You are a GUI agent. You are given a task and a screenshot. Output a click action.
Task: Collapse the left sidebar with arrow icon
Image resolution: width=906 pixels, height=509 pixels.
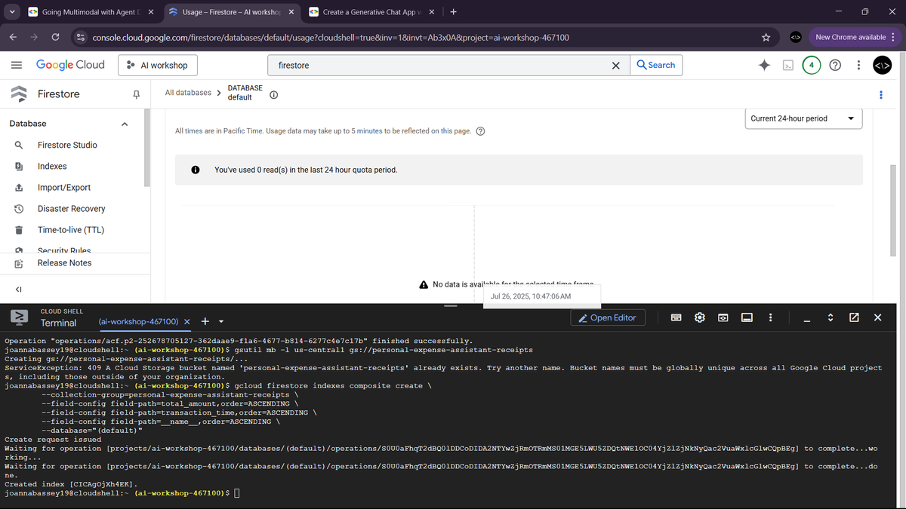(18, 289)
